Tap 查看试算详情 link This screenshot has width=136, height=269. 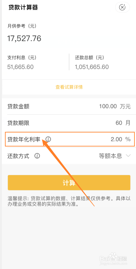69,87
